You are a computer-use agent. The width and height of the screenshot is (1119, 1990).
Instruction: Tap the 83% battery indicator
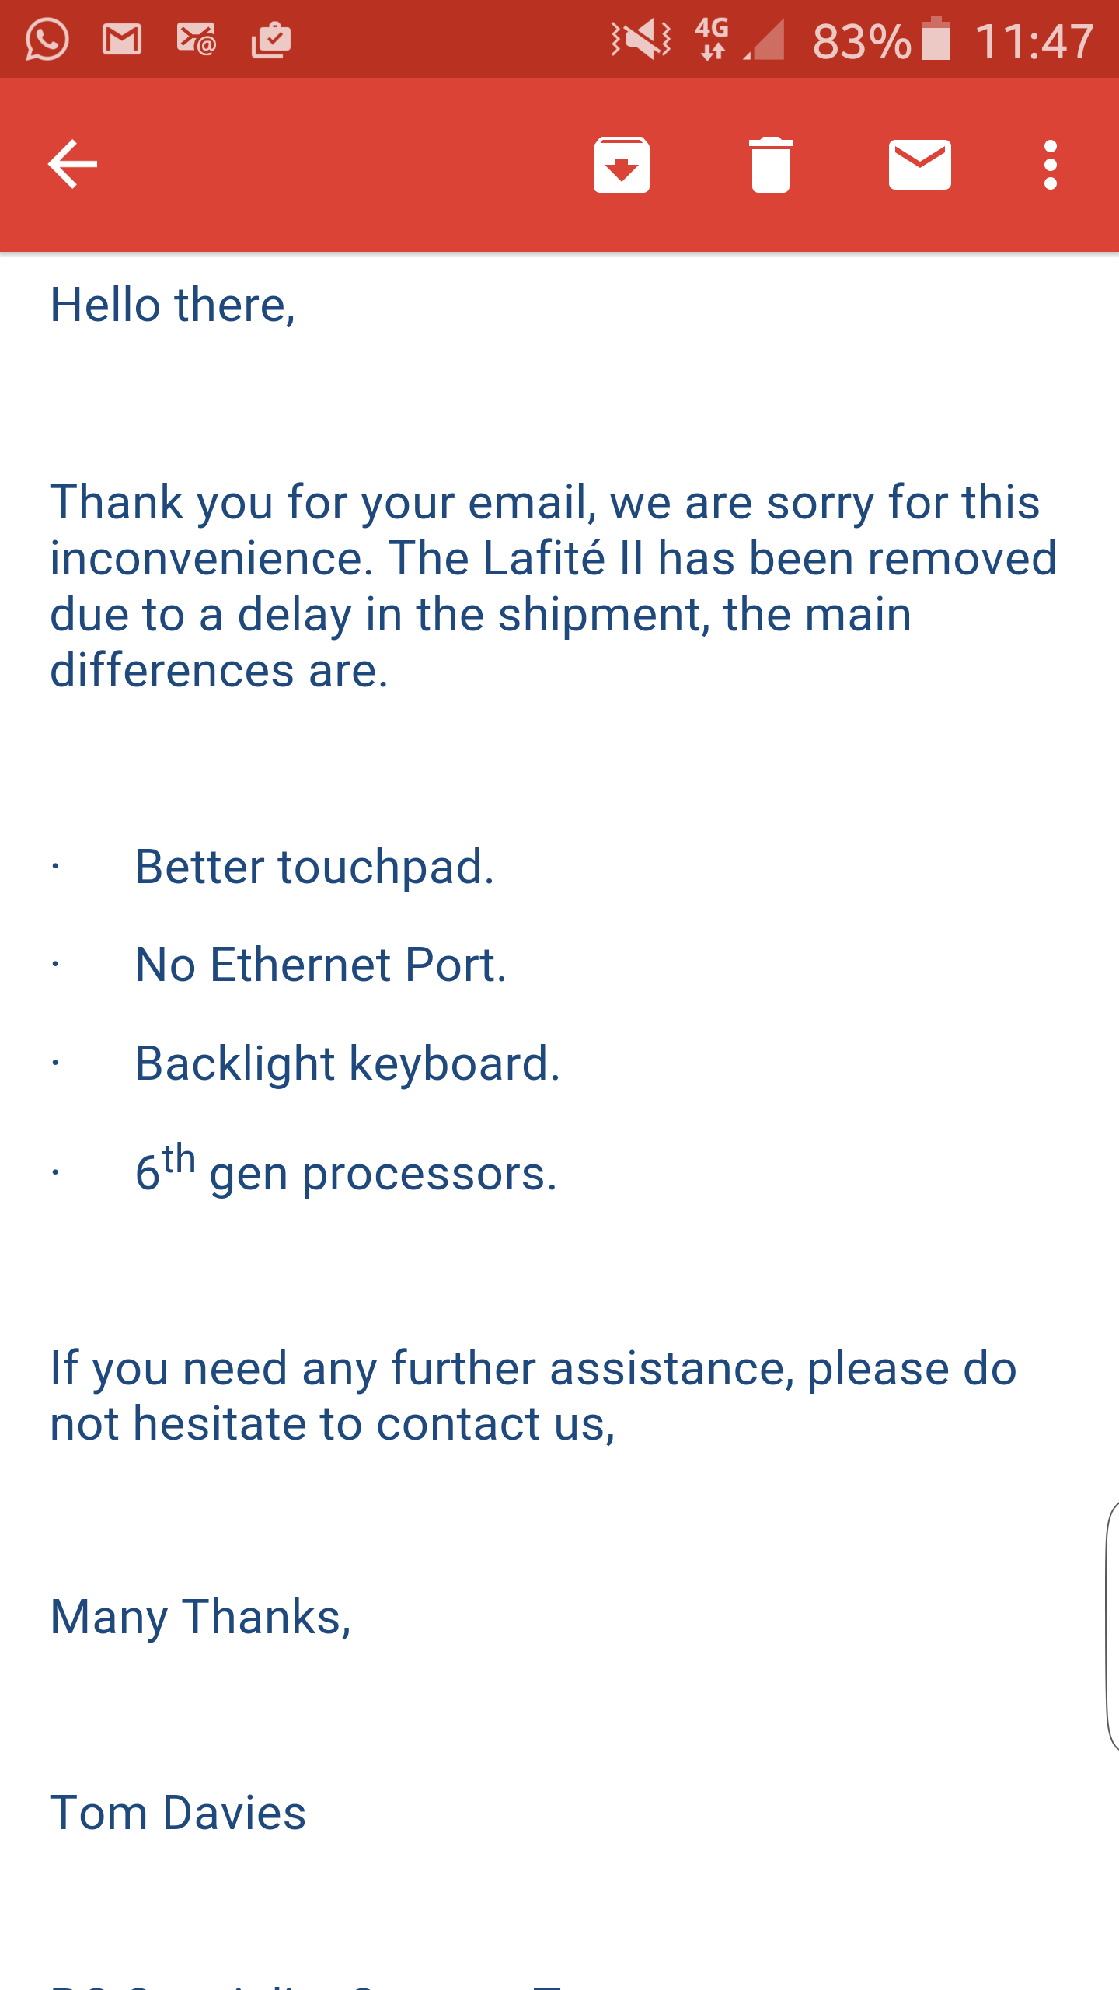881,40
